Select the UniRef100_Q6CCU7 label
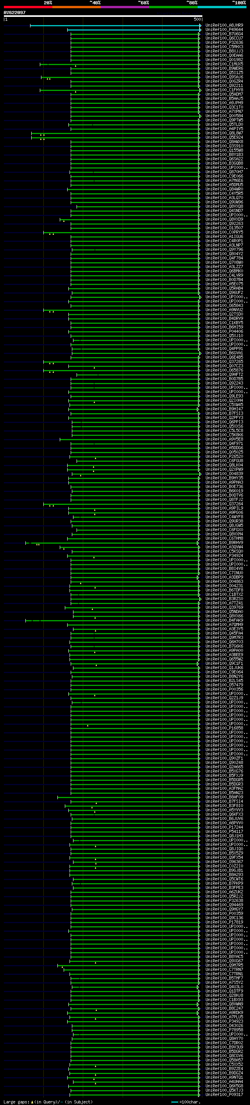This screenshot has width=250, height=1105. [224, 38]
